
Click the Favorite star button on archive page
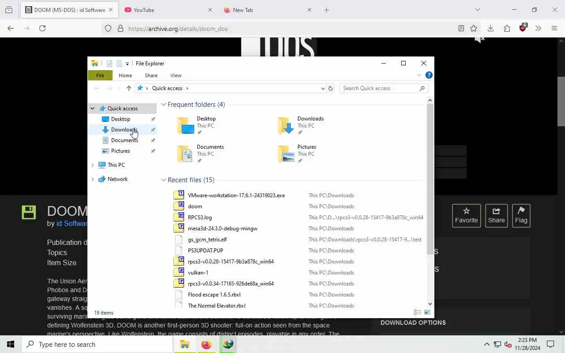(x=467, y=216)
